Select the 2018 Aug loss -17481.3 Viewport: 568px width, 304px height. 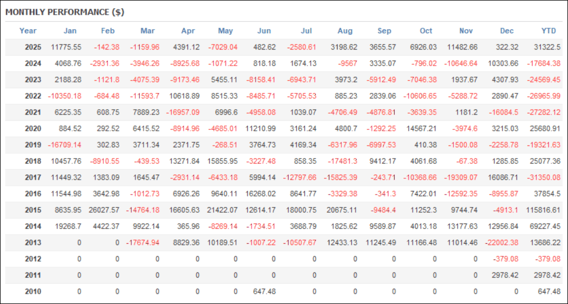[341, 161]
